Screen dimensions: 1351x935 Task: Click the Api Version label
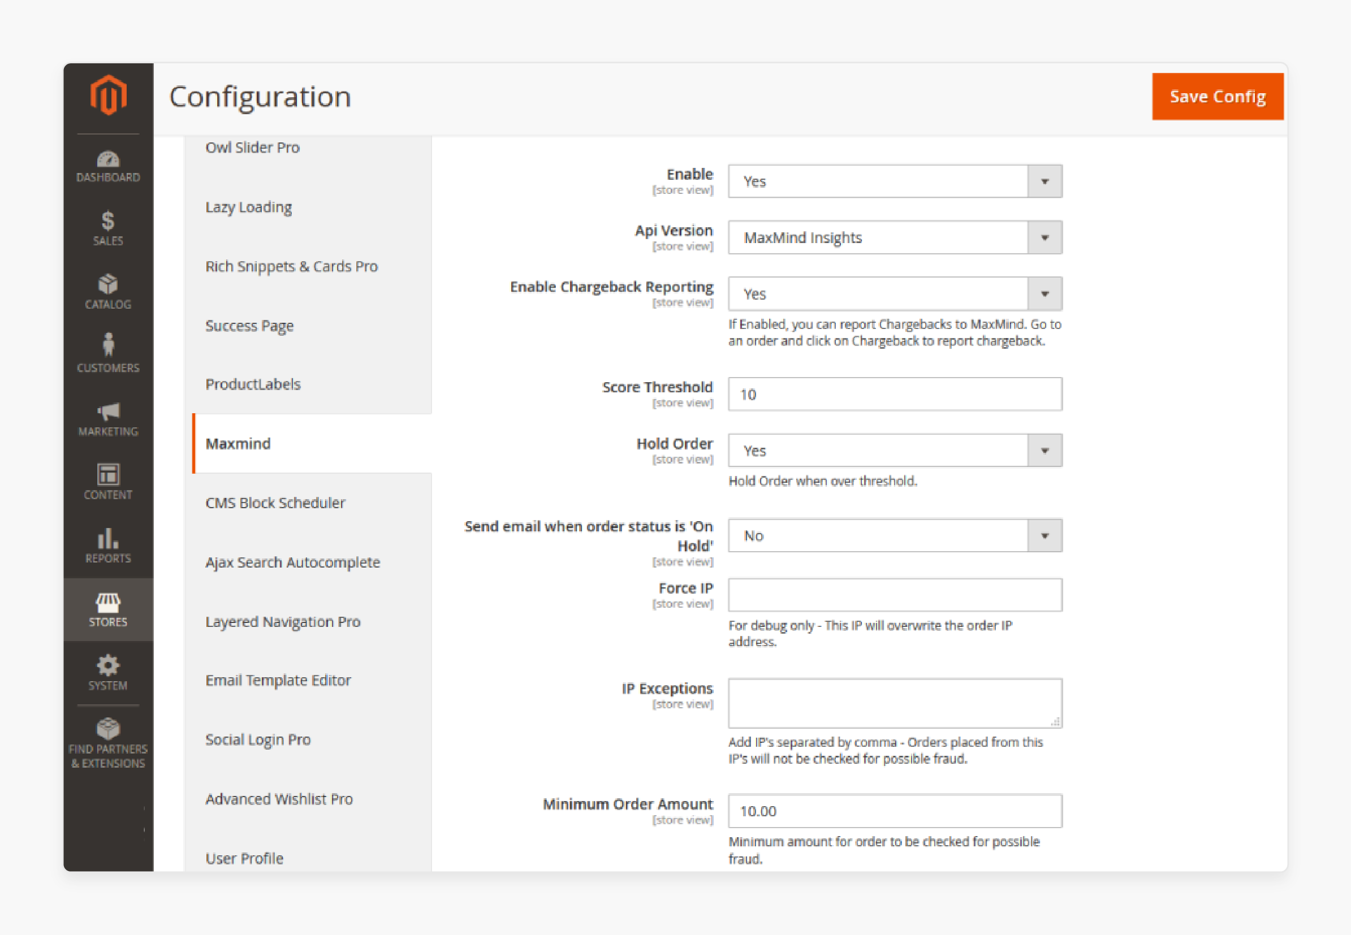[x=674, y=230]
